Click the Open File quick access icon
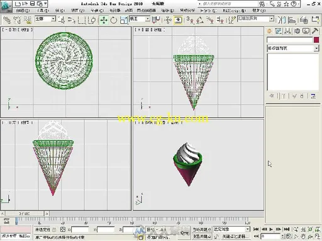The image size is (322, 241). point(25,4)
